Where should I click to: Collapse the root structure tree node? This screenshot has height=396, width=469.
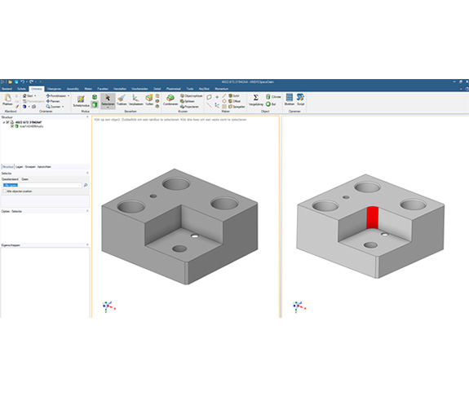pos(4,122)
